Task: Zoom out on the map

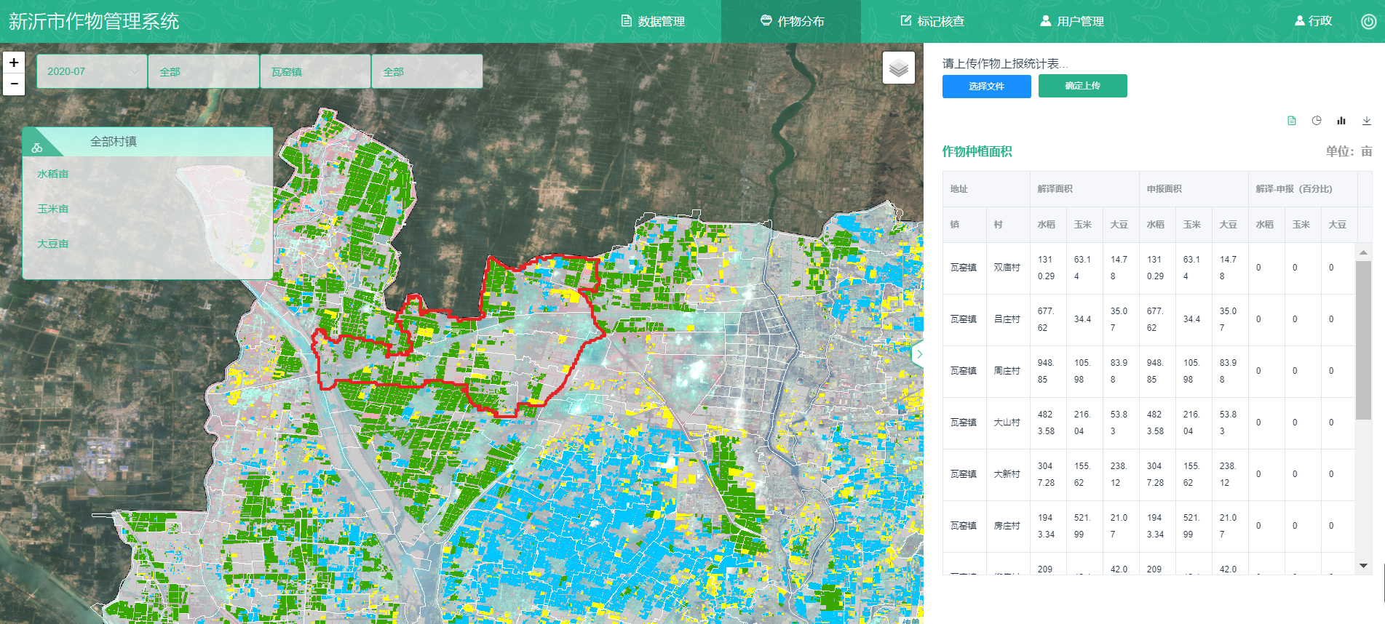Action: [x=14, y=84]
